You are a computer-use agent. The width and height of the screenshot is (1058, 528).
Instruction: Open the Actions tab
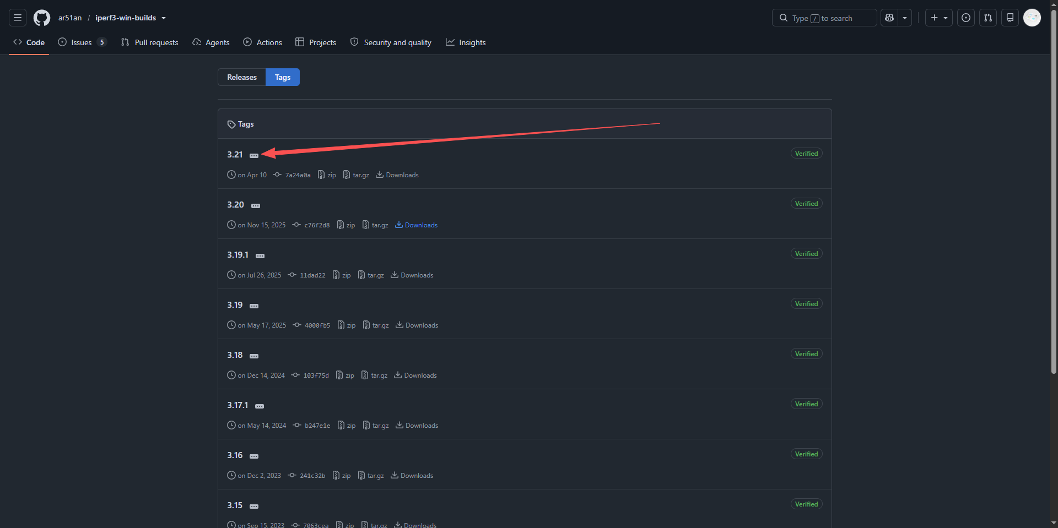tap(263, 42)
